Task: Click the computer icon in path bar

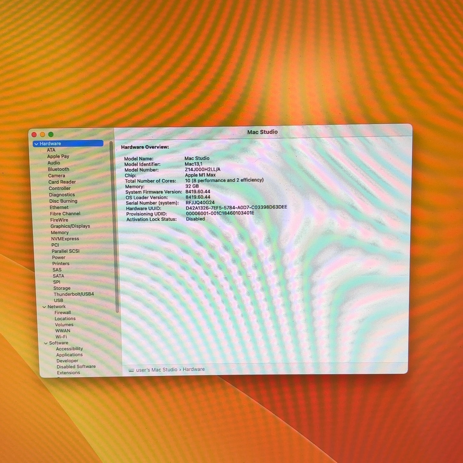Action: click(131, 370)
